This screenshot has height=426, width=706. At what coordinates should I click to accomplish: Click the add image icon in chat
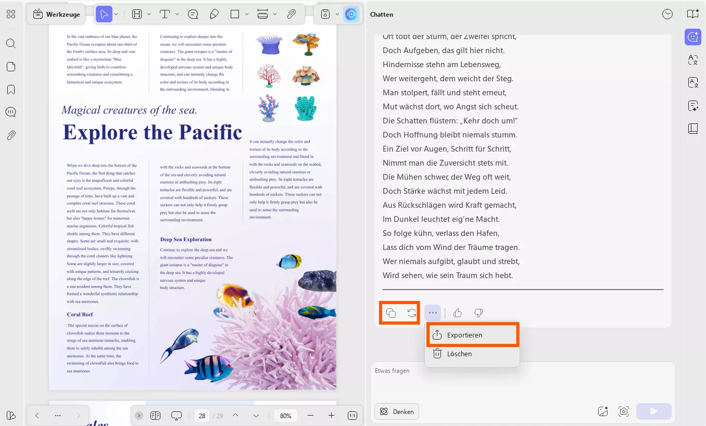pos(603,411)
